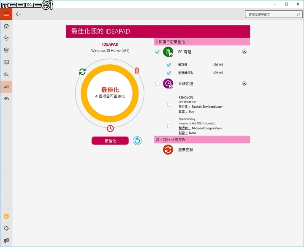Open the hardware diagnostics monitor icon
Viewport: 304px width, 247px height.
(x=6, y=62)
